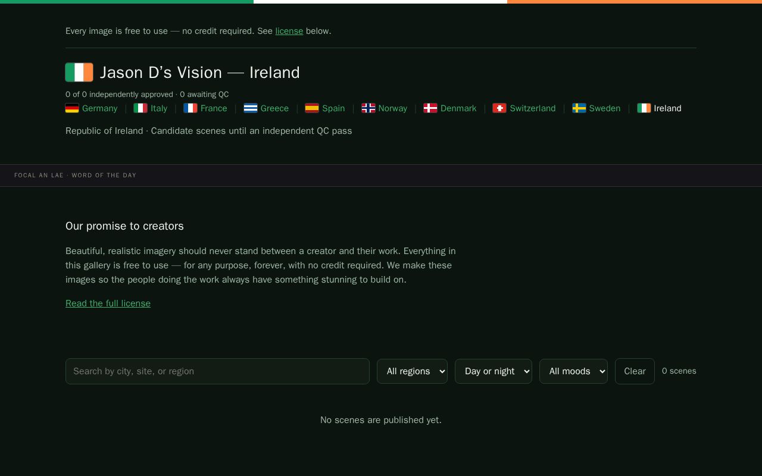The height and width of the screenshot is (476, 762).
Task: Open the Italy gallery link
Action: point(159,108)
